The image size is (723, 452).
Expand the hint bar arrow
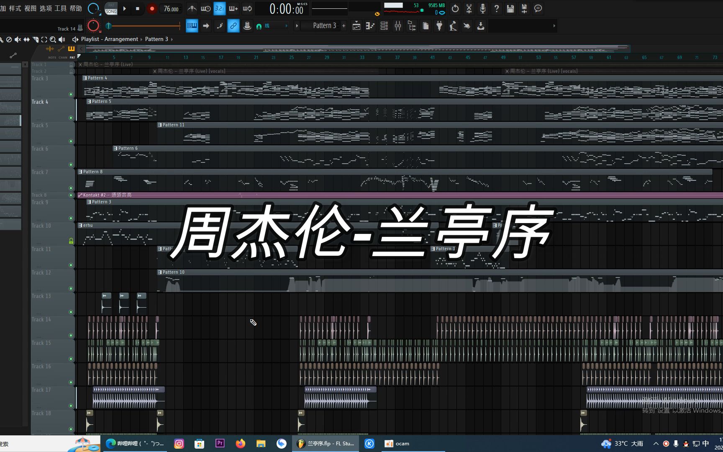[554, 26]
